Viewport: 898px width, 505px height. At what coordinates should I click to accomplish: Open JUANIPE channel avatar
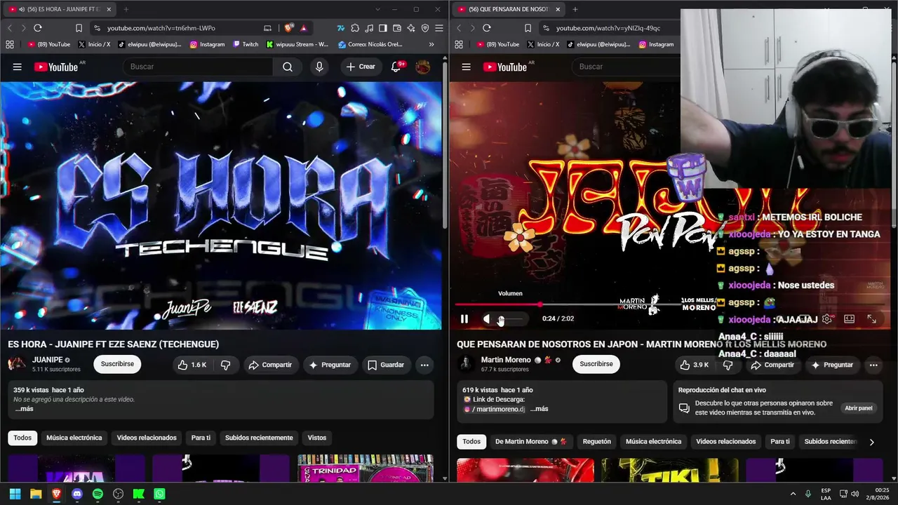coord(17,364)
